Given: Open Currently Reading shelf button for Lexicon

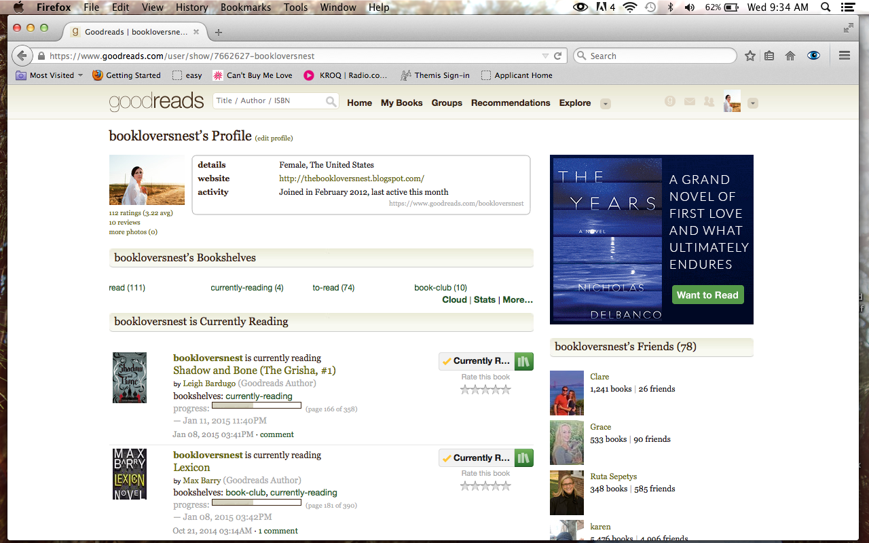Looking at the screenshot, I should [477, 458].
